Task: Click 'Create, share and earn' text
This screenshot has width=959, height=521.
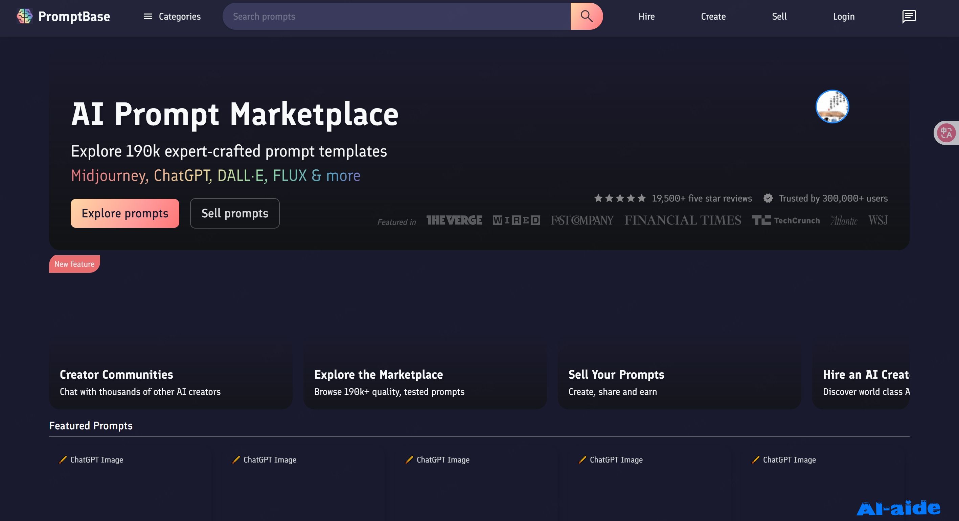Action: tap(612, 392)
